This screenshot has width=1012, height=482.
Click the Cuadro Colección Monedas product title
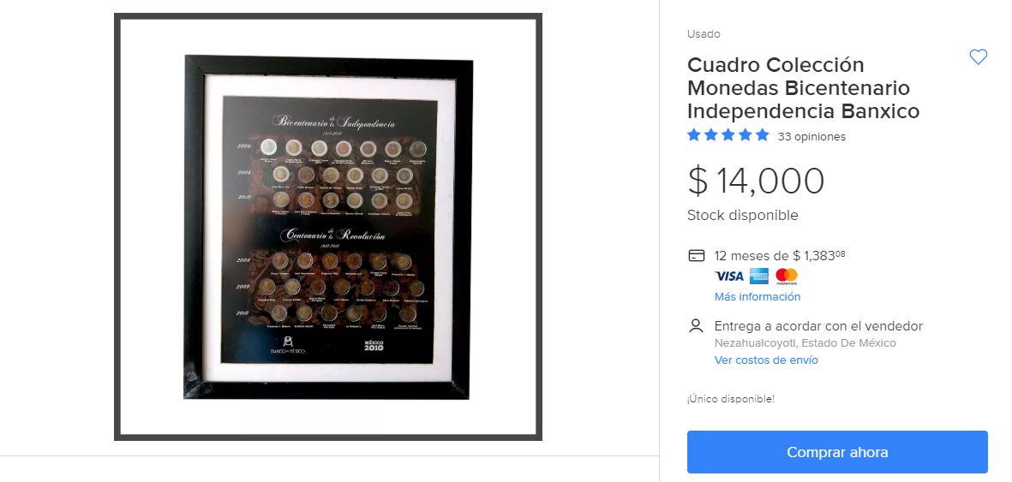[x=803, y=88]
